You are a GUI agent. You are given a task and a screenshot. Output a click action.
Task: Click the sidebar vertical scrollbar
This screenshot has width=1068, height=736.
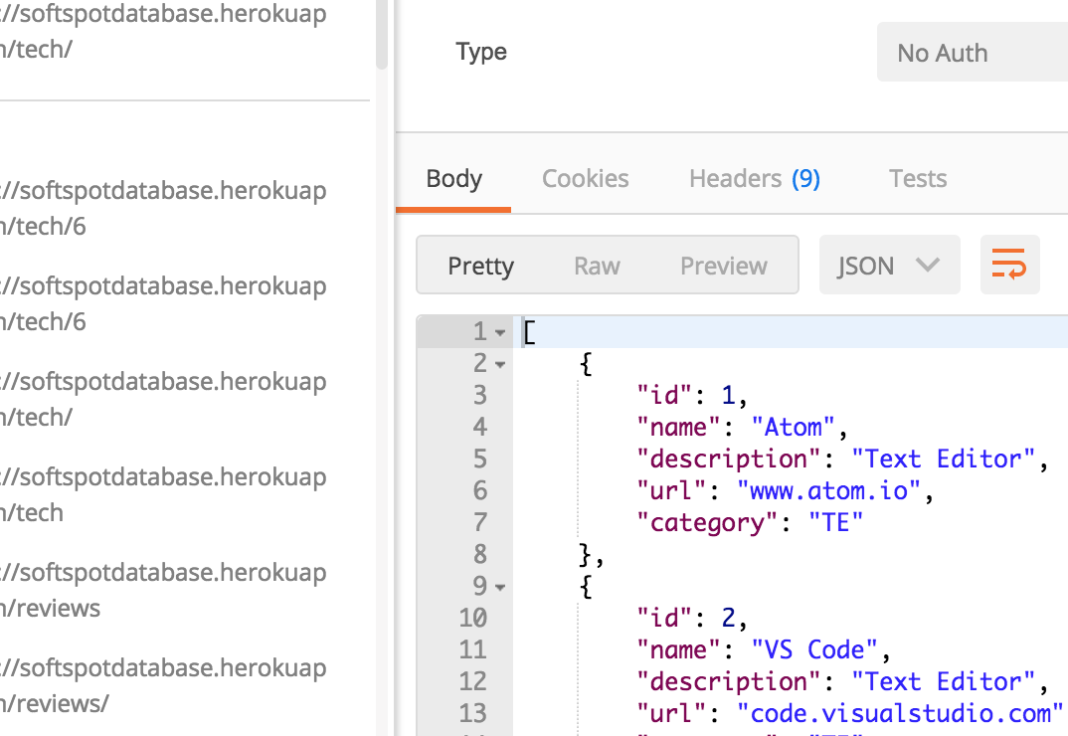(382, 34)
